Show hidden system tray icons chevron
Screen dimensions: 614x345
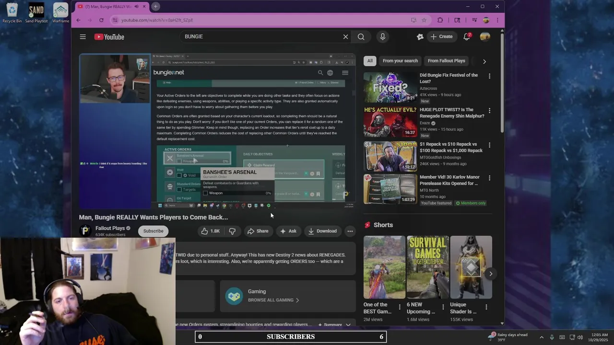[x=542, y=337]
